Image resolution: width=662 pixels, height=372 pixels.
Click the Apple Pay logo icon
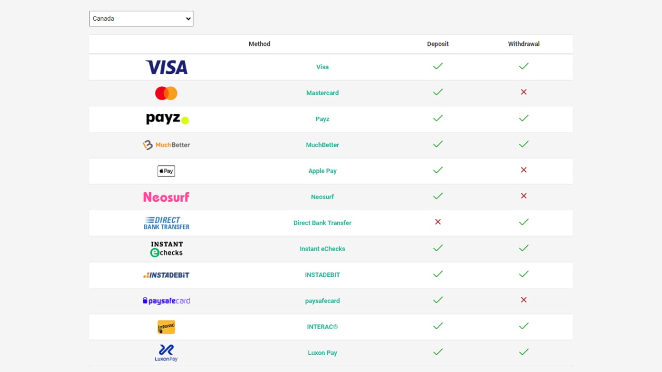167,171
